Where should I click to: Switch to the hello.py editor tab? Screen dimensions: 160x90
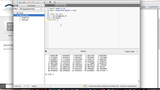[50, 5]
